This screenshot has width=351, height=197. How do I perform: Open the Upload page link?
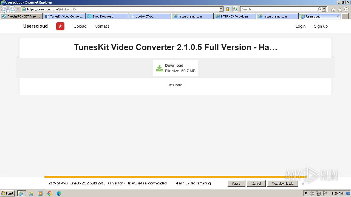(x=80, y=26)
